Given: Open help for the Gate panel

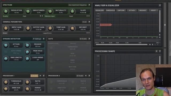Looking at the screenshot, I should click(x=89, y=39).
